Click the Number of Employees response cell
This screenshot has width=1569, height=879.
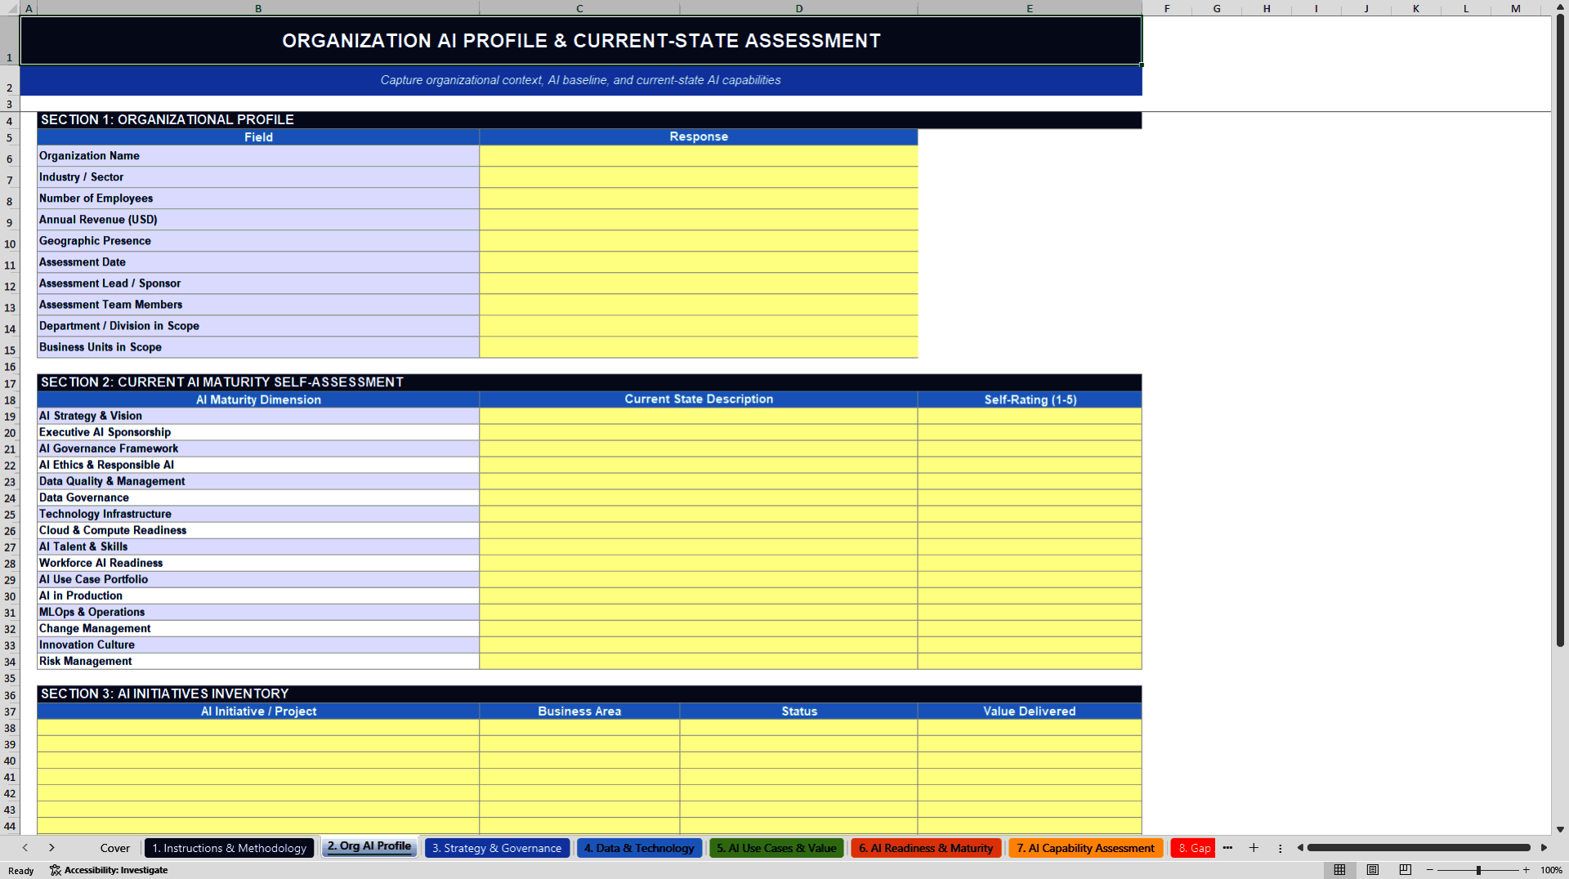point(699,199)
